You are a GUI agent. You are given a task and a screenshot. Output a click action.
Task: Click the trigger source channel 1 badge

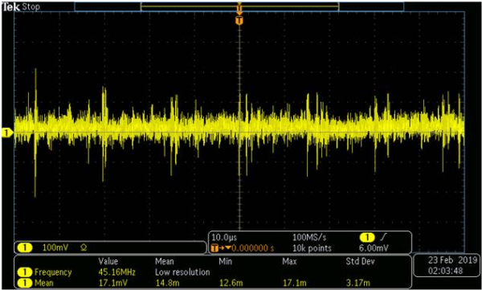tap(367, 238)
